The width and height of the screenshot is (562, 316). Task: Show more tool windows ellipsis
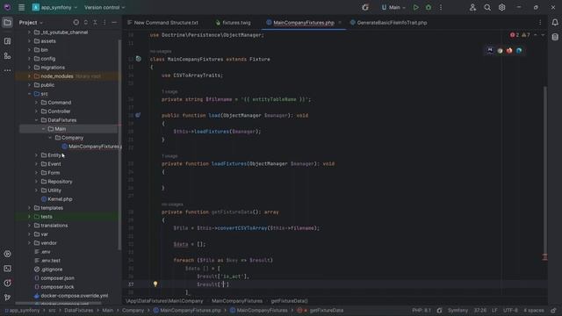pos(7,70)
